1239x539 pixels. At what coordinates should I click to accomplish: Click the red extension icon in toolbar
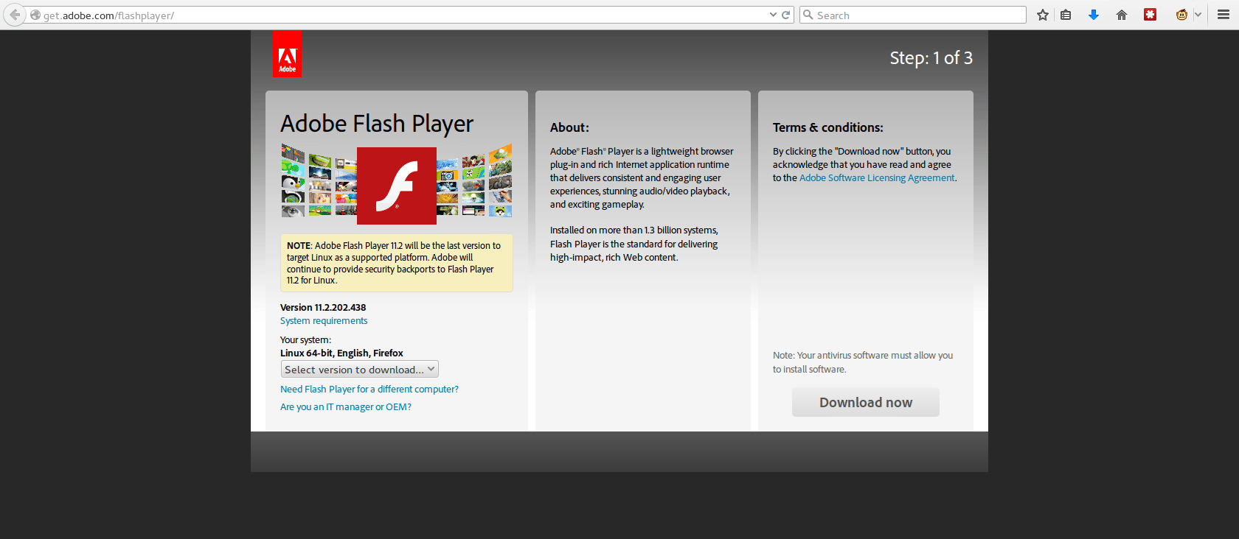(1150, 15)
